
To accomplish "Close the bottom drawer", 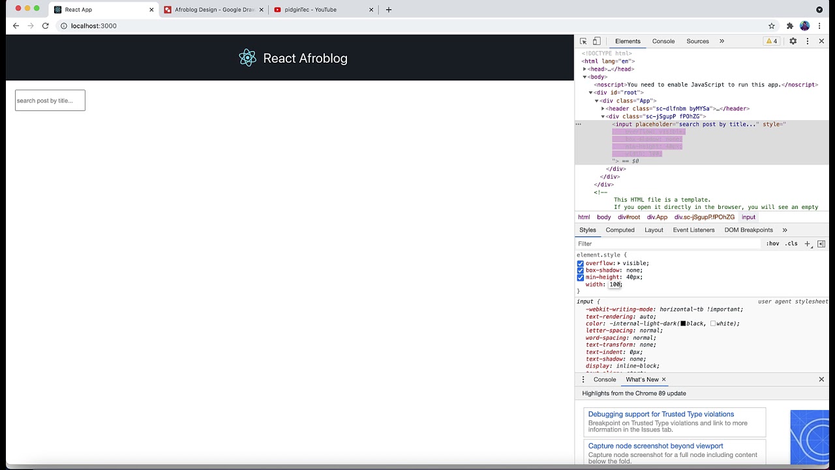I will tap(821, 379).
